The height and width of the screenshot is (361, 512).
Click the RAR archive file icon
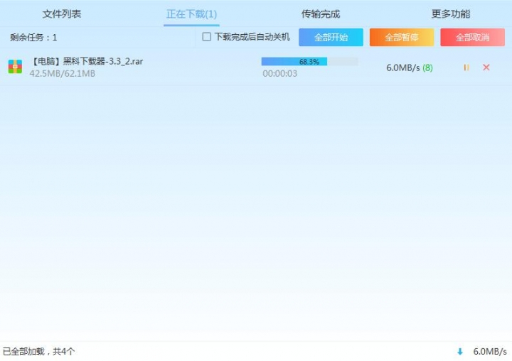point(15,67)
